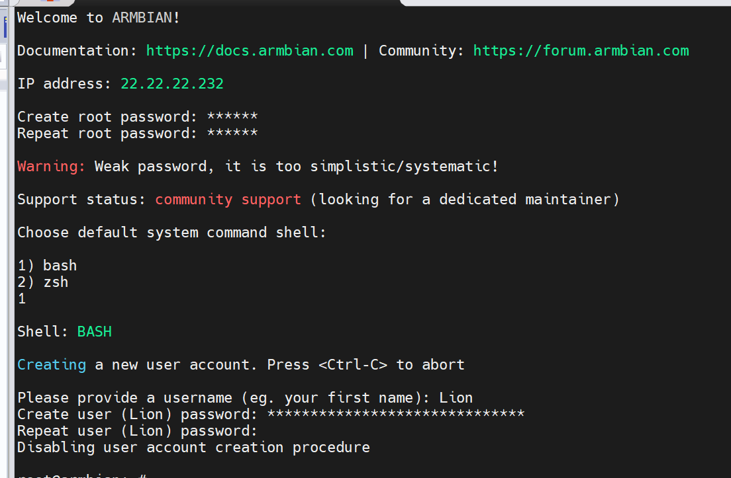Open the forum.armbian.com community link

[x=581, y=51]
